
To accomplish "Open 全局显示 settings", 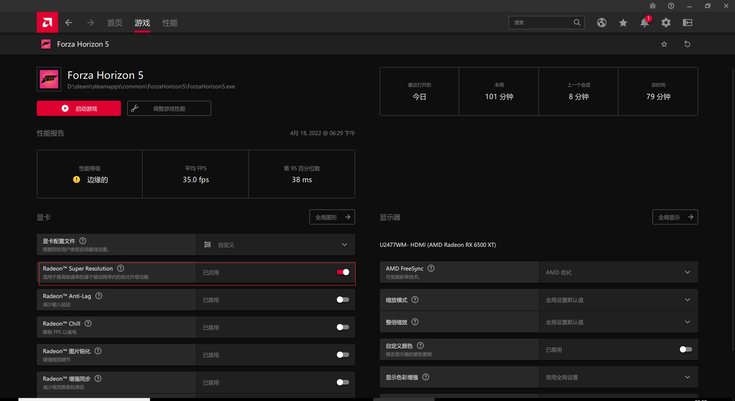I will click(x=675, y=217).
